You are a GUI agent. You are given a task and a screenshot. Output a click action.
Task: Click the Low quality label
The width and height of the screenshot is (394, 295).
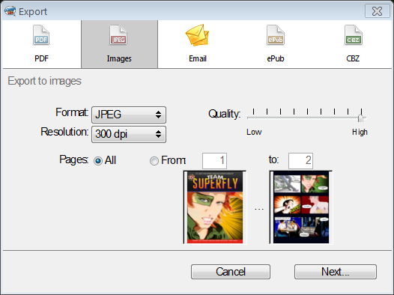pyautogui.click(x=254, y=132)
